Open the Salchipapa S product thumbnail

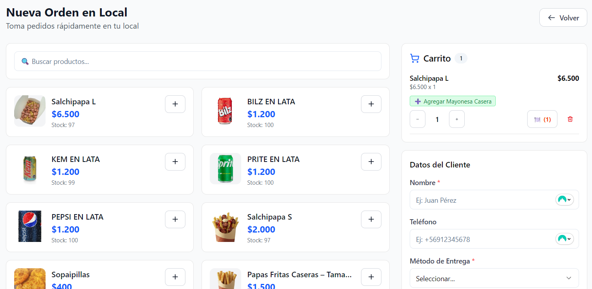225,227
